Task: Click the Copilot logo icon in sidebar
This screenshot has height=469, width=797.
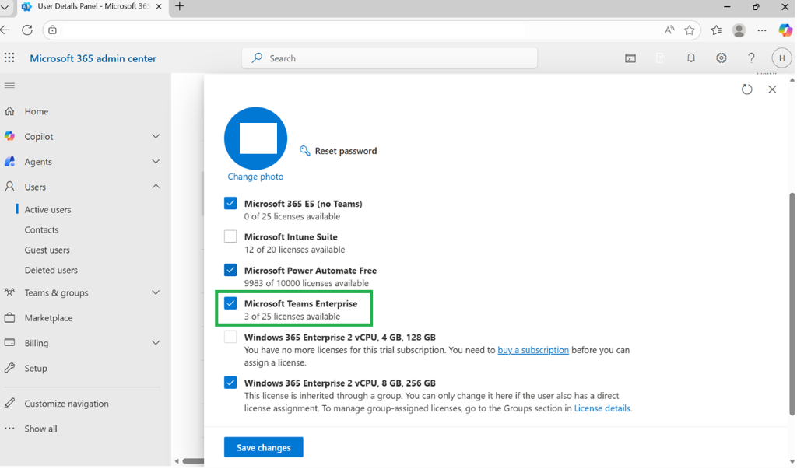Action: (x=9, y=136)
